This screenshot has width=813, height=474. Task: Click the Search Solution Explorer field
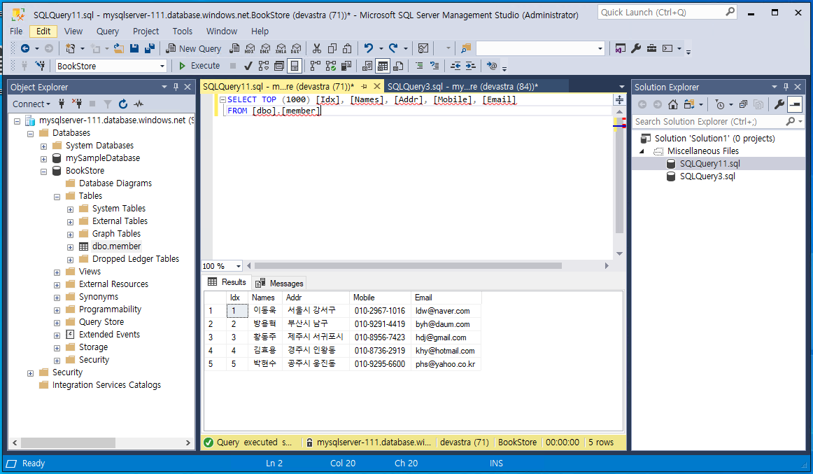(x=708, y=121)
